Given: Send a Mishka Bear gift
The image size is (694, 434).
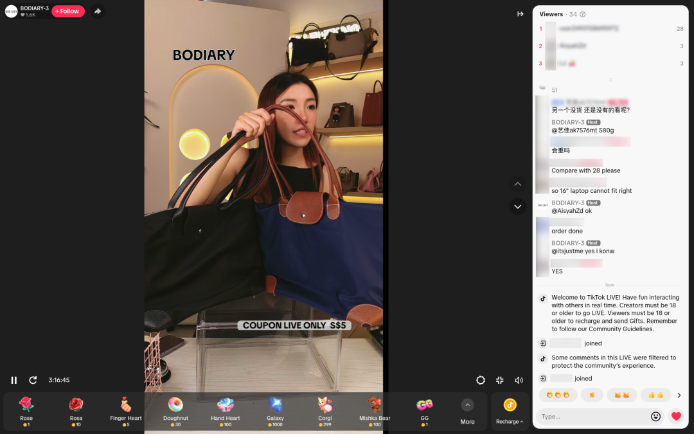Looking at the screenshot, I should click(375, 411).
